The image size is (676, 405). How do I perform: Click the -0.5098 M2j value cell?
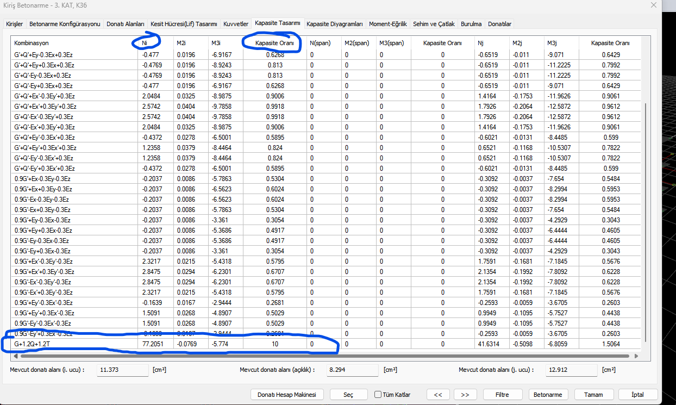point(527,344)
